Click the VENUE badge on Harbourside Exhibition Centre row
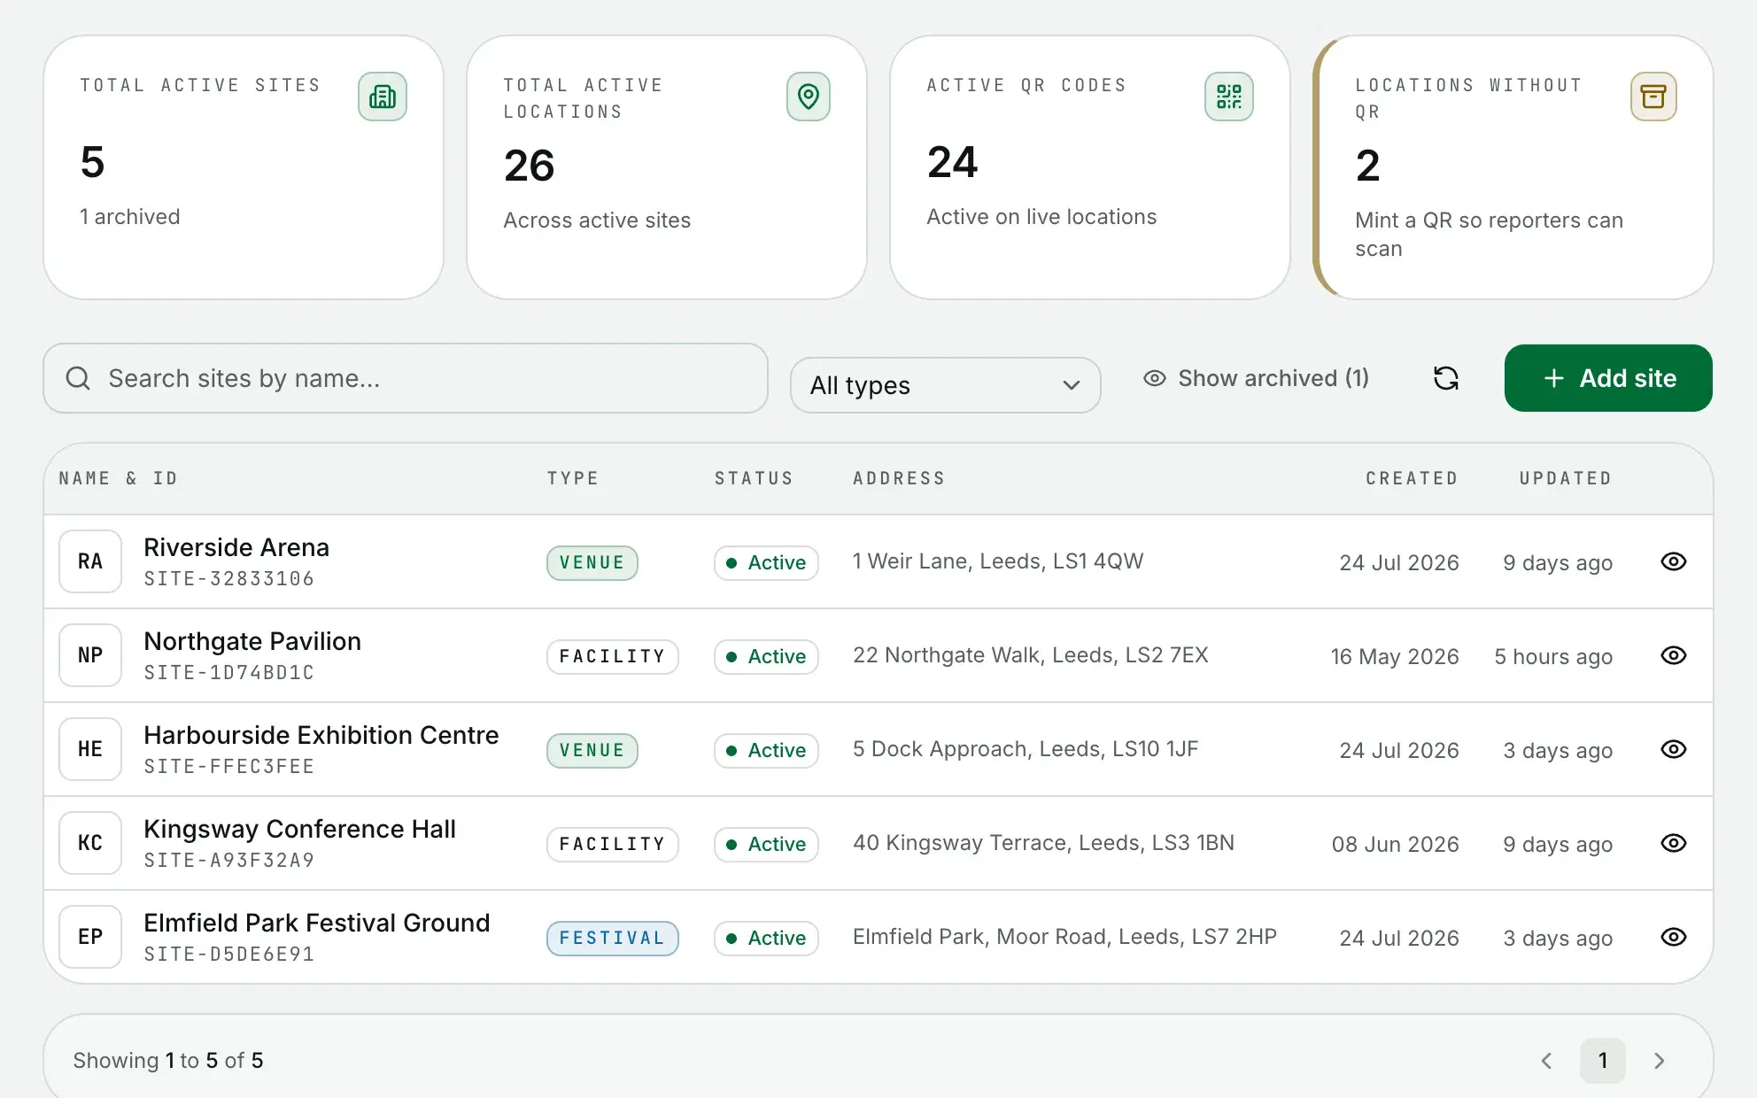Viewport: 1757px width, 1098px height. (592, 751)
